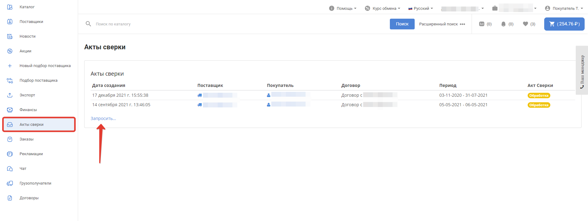The width and height of the screenshot is (588, 221).
Task: Select Каталог in the sidebar menu
Action: pyautogui.click(x=27, y=7)
